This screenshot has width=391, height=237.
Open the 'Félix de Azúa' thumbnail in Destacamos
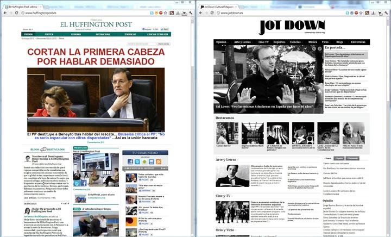point(354,133)
